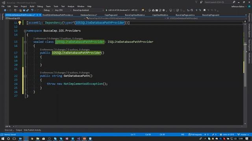Open the Web Publish Activity tab
Screen dimensions: 252x141
coord(32,130)
